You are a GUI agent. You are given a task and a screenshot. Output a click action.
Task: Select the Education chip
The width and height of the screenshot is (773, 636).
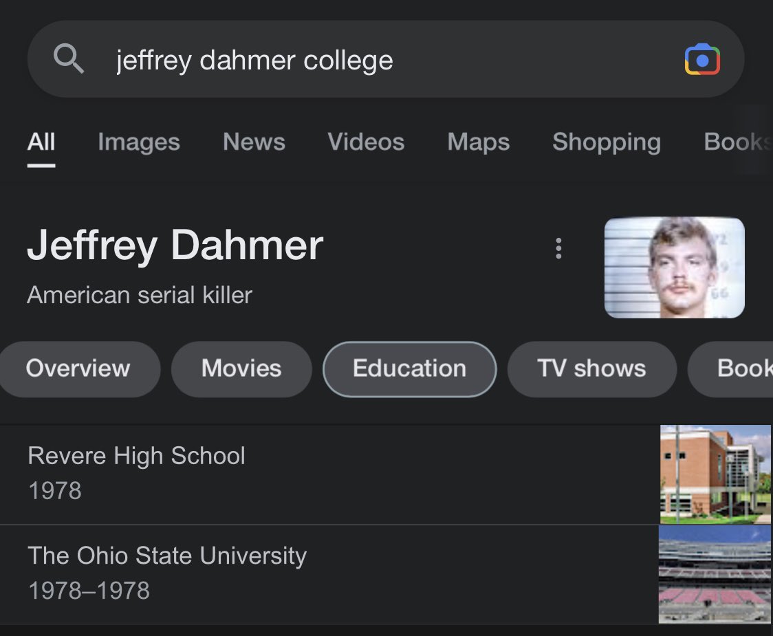pos(410,369)
